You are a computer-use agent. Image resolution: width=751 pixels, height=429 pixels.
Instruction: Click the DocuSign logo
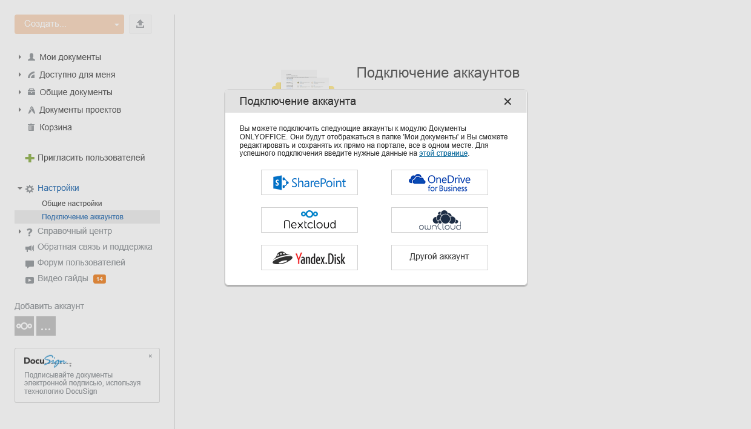tap(48, 361)
